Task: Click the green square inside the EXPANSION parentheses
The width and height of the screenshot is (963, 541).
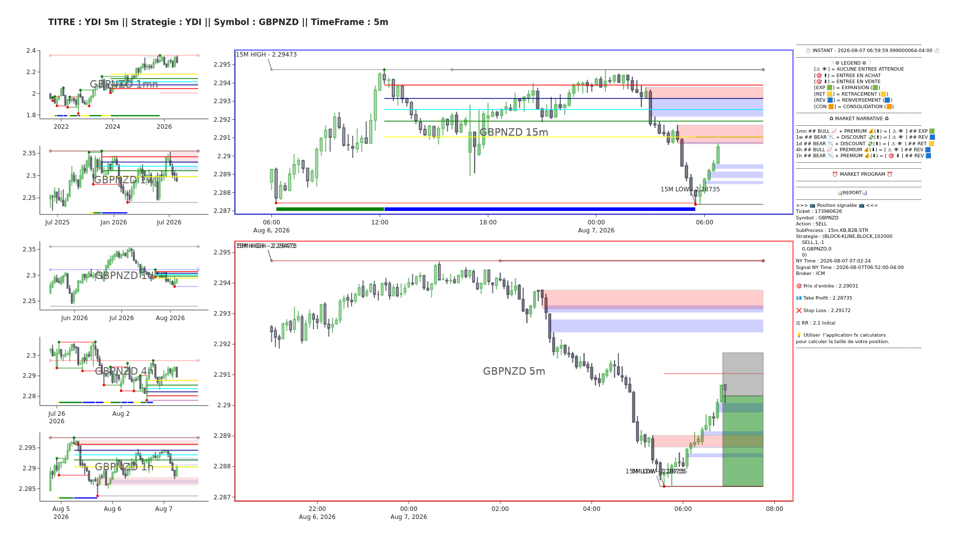Action: 876,88
